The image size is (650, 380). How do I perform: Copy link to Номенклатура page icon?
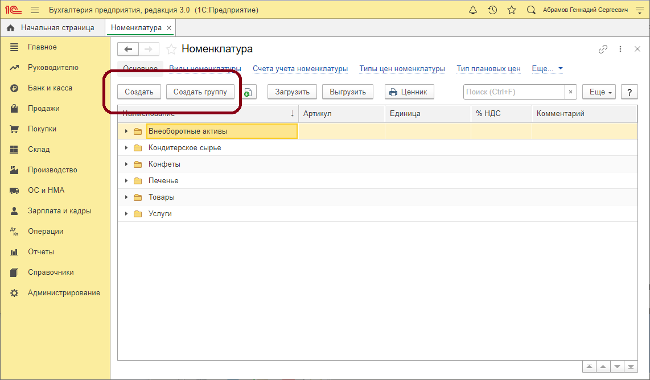click(x=603, y=49)
